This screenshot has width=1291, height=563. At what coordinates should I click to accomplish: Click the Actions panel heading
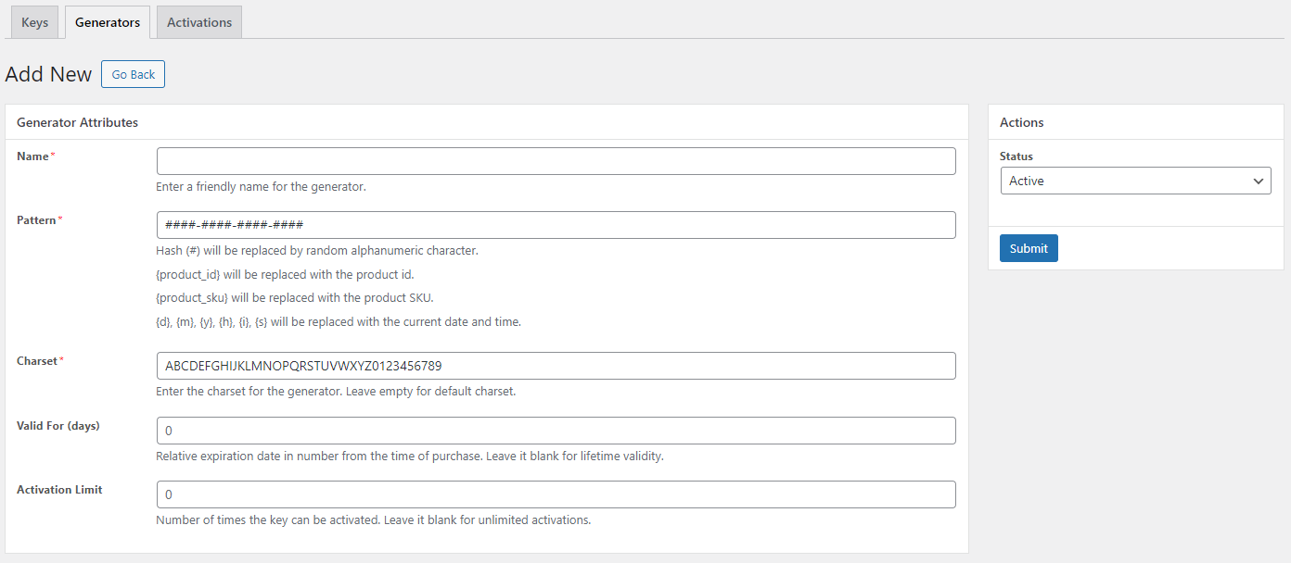point(1021,122)
